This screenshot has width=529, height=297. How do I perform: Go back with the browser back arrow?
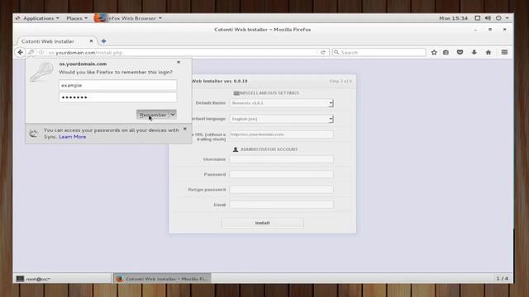pyautogui.click(x=20, y=52)
